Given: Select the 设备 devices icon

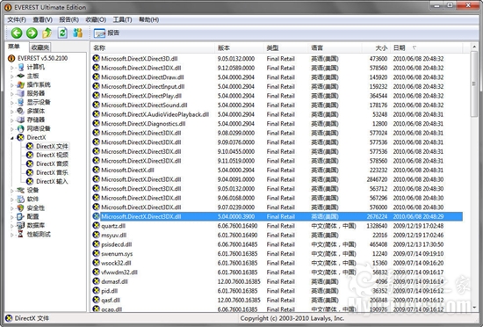Looking at the screenshot, I should tap(21, 190).
